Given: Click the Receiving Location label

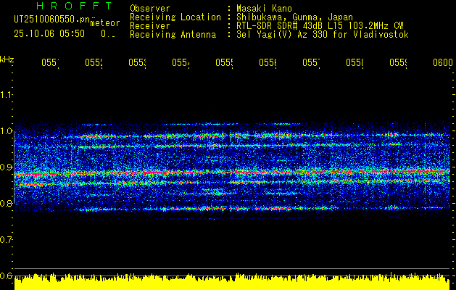Looking at the screenshot, I should [175, 17].
